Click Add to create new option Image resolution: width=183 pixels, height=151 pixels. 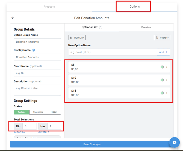(x=163, y=52)
